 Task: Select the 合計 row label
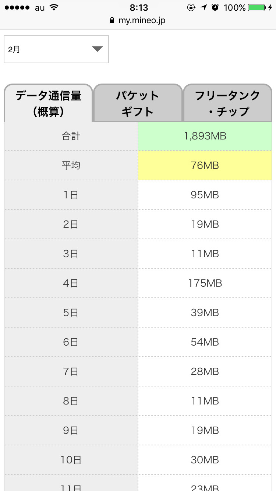tap(71, 136)
